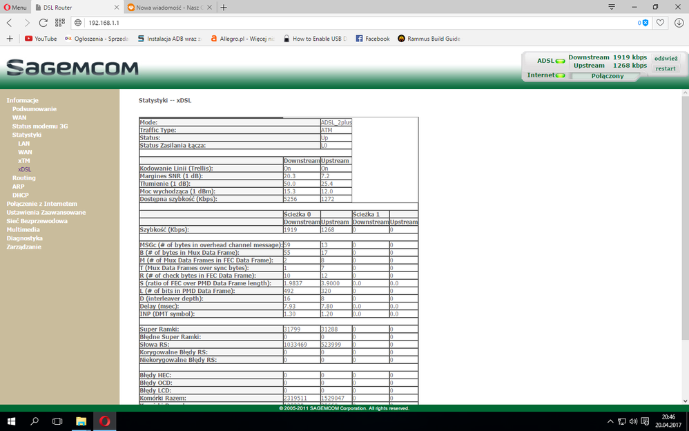The height and width of the screenshot is (431, 689).
Task: Open ARP in the sidebar
Action: 18,186
